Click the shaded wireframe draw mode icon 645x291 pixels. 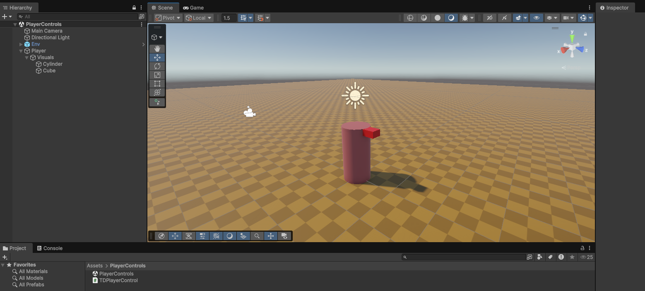424,18
